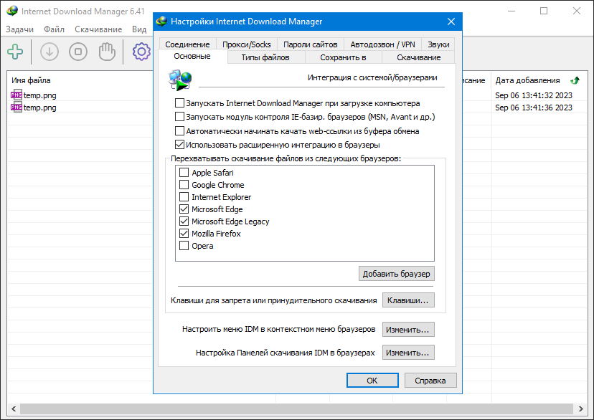The width and height of the screenshot is (594, 420).
Task: Click the Справка help button
Action: click(x=430, y=381)
